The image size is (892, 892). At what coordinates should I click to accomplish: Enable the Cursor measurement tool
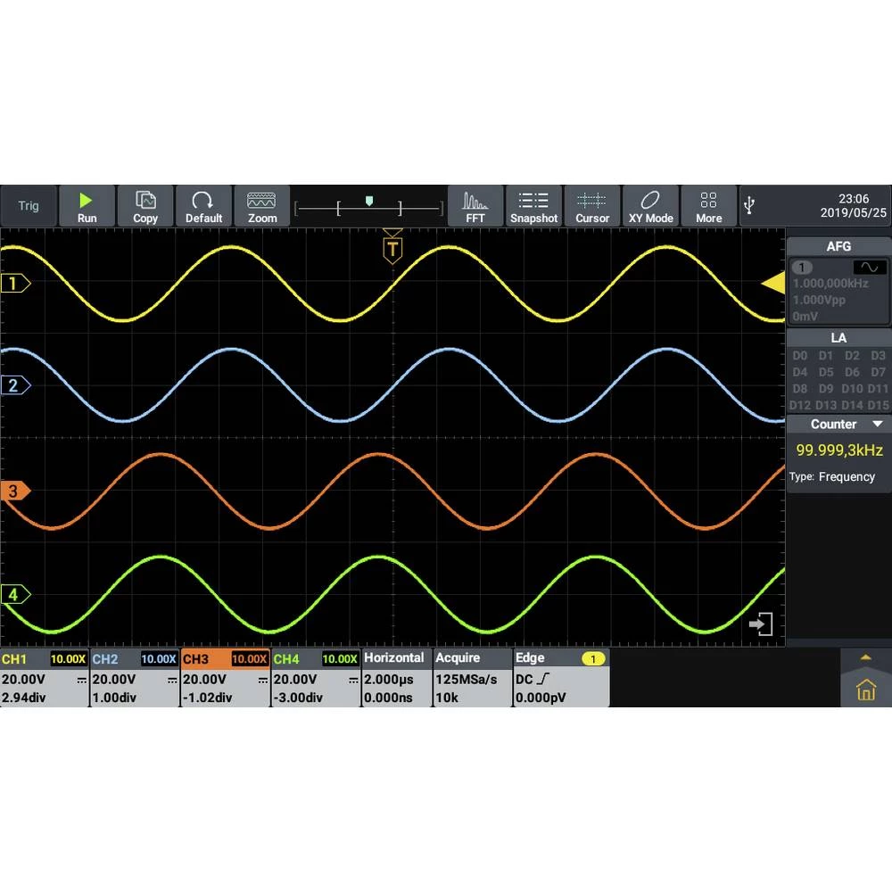(x=591, y=206)
